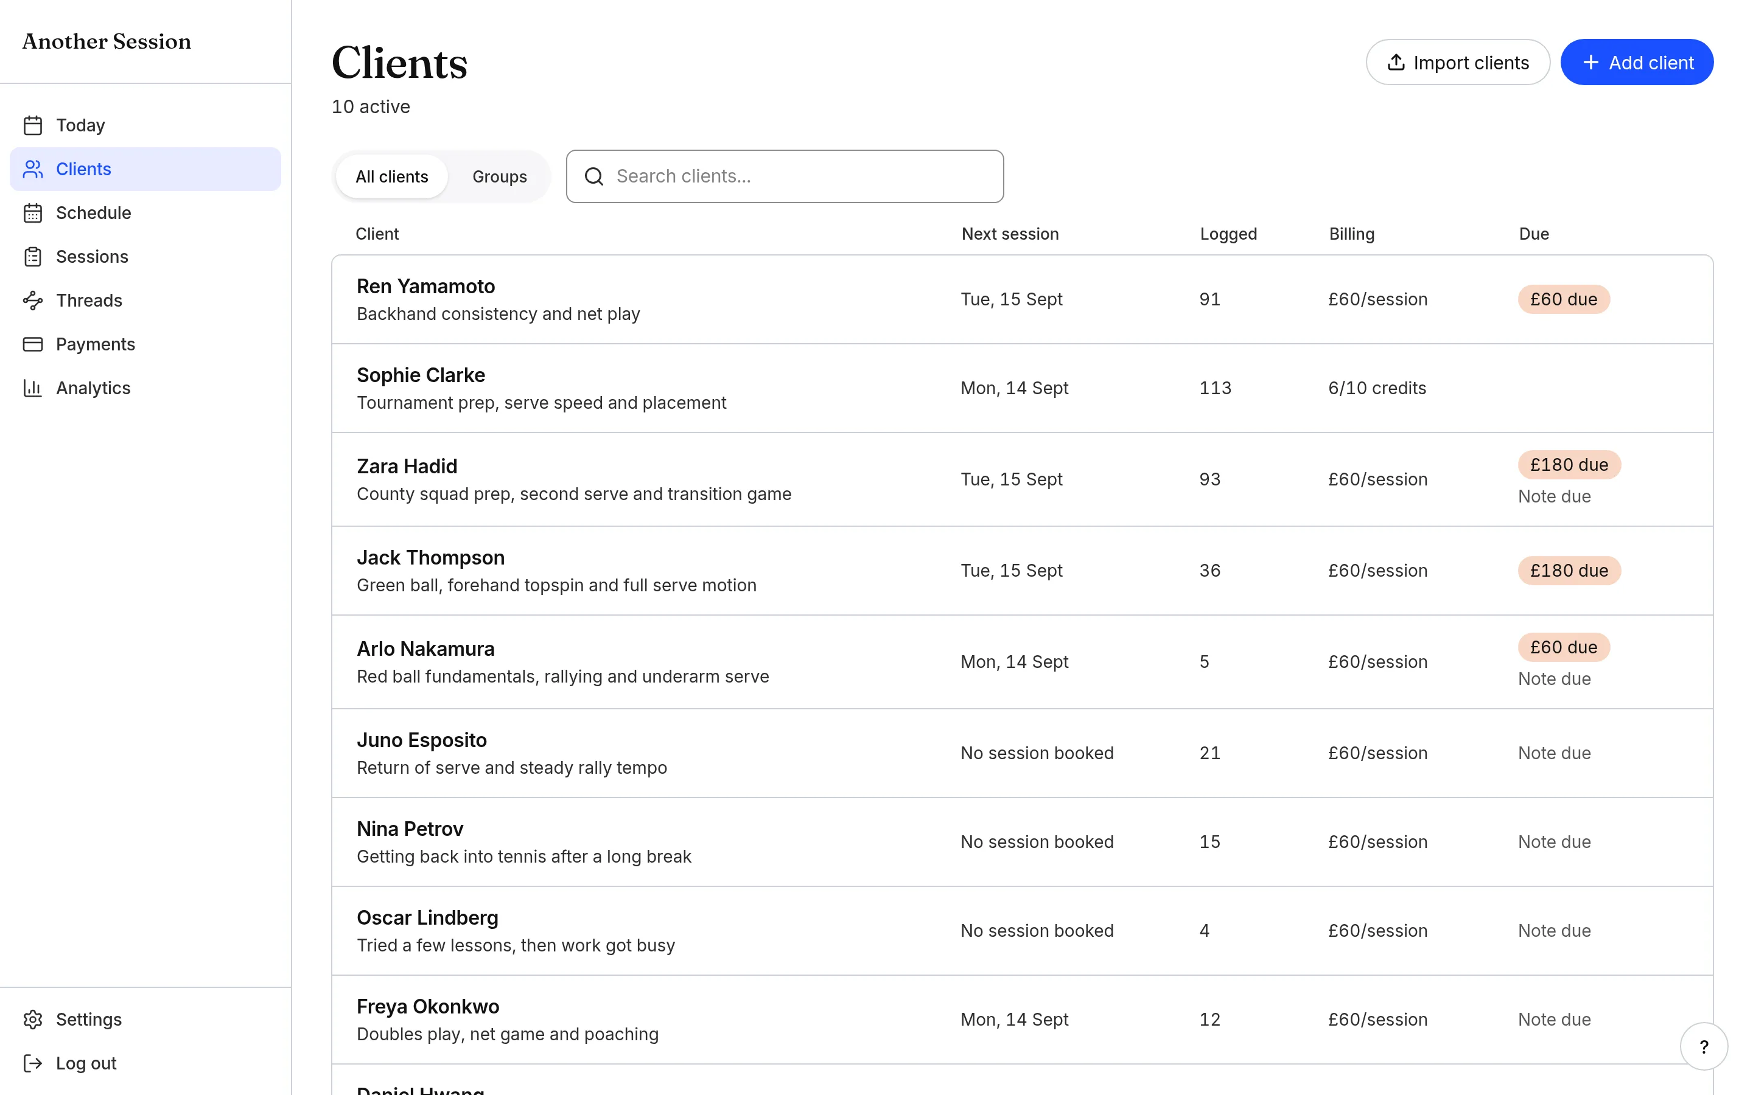Click the plus icon in Add client
The width and height of the screenshot is (1753, 1095).
(x=1590, y=62)
